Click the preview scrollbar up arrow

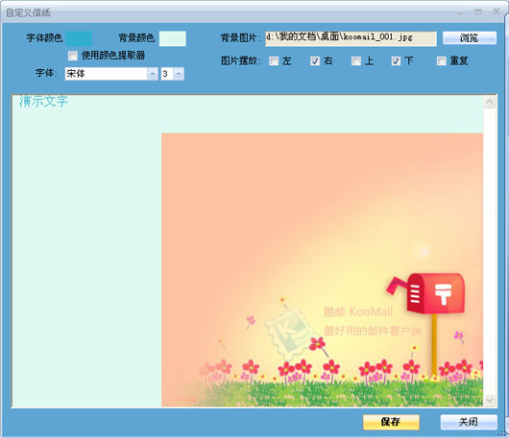[490, 102]
